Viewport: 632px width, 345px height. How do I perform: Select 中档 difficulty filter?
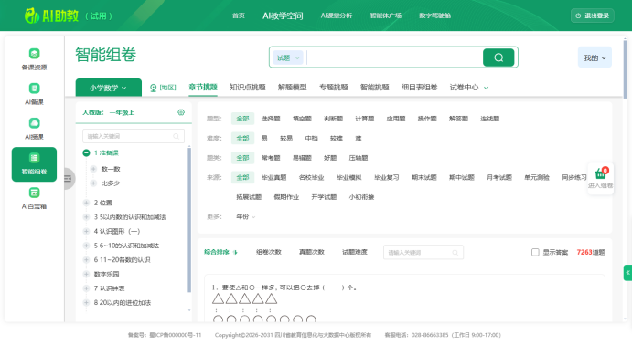(311, 138)
